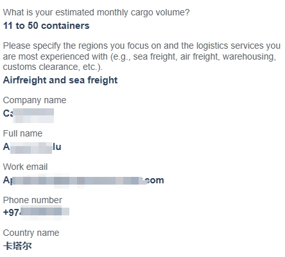Select the '11 to 50 containers' answer
Viewport: 285px width, 257px height.
tap(46, 26)
